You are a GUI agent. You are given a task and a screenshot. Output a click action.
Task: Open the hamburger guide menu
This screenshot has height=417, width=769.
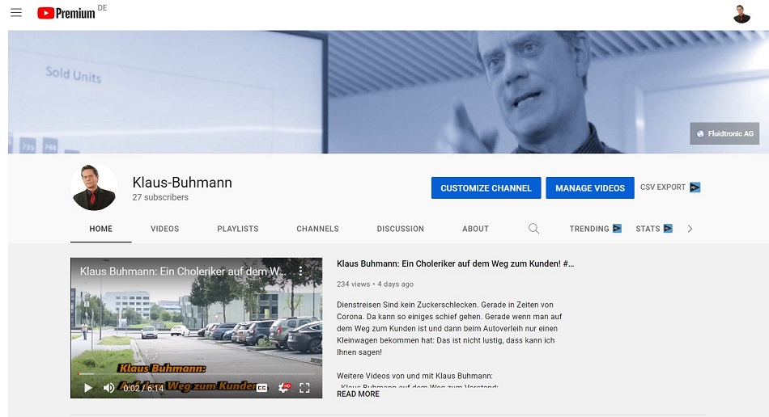pos(16,13)
